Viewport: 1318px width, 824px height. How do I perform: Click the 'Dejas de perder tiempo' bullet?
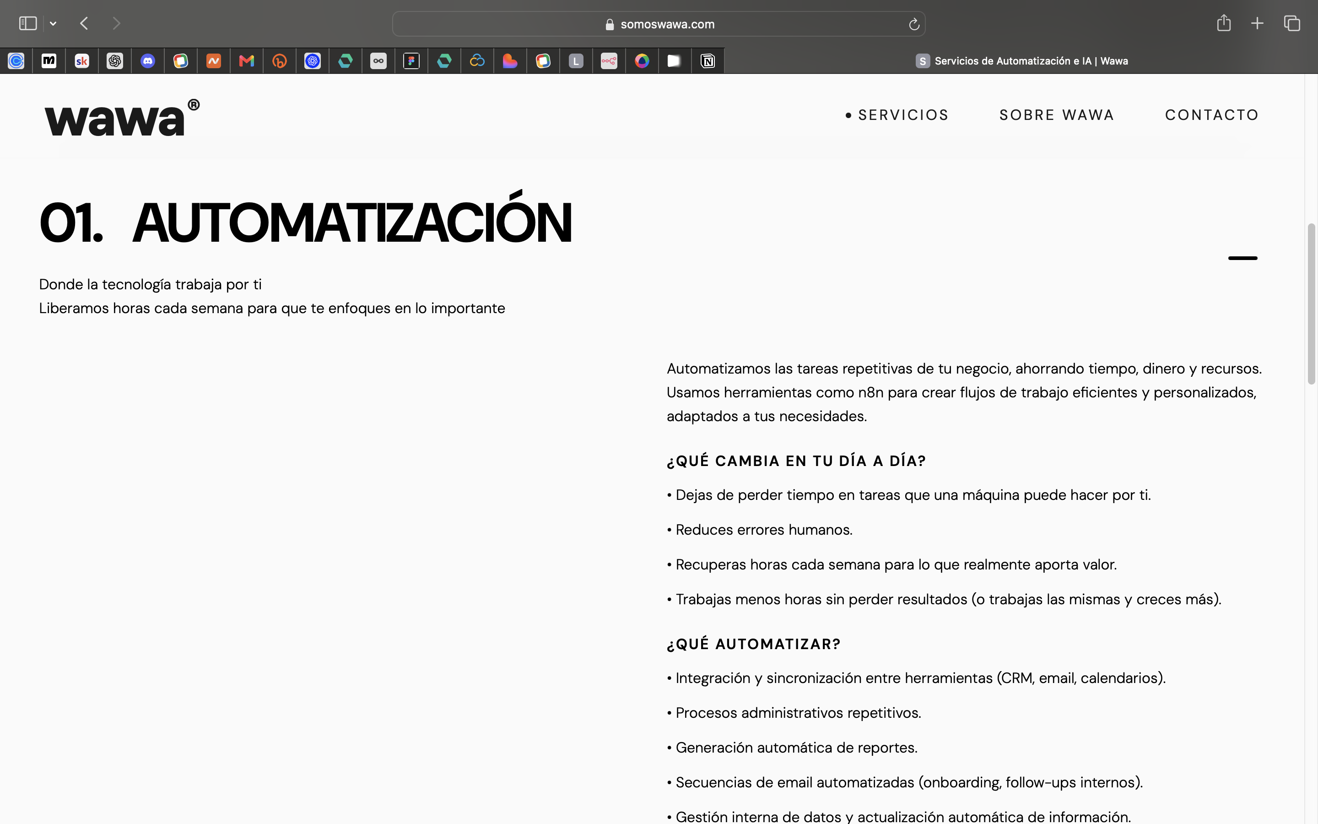pos(909,495)
